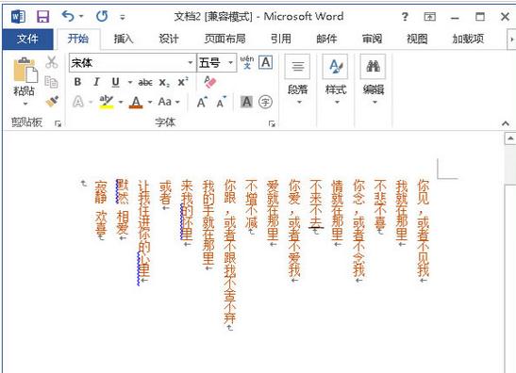Increase font size with large A
This screenshot has width=516, height=373.
(202, 103)
